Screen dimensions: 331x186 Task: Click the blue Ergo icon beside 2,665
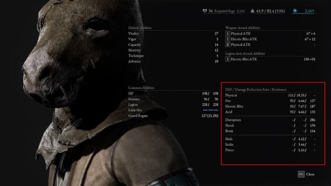point(295,11)
